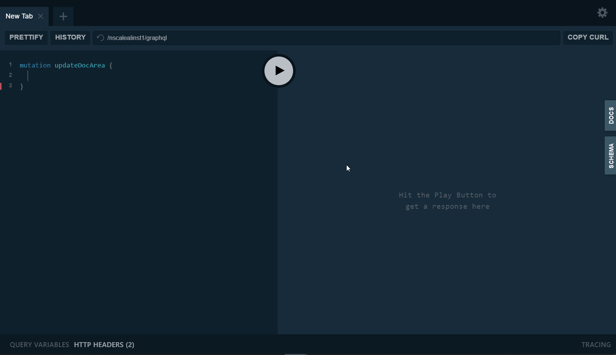Switch to the QUERY VARIABLES pane
The image size is (616, 355).
pyautogui.click(x=39, y=344)
